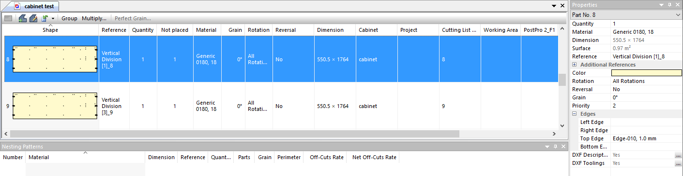Viewport: 683px width, 176px height.
Task: Click the edit part pencil icon
Action: point(33,18)
